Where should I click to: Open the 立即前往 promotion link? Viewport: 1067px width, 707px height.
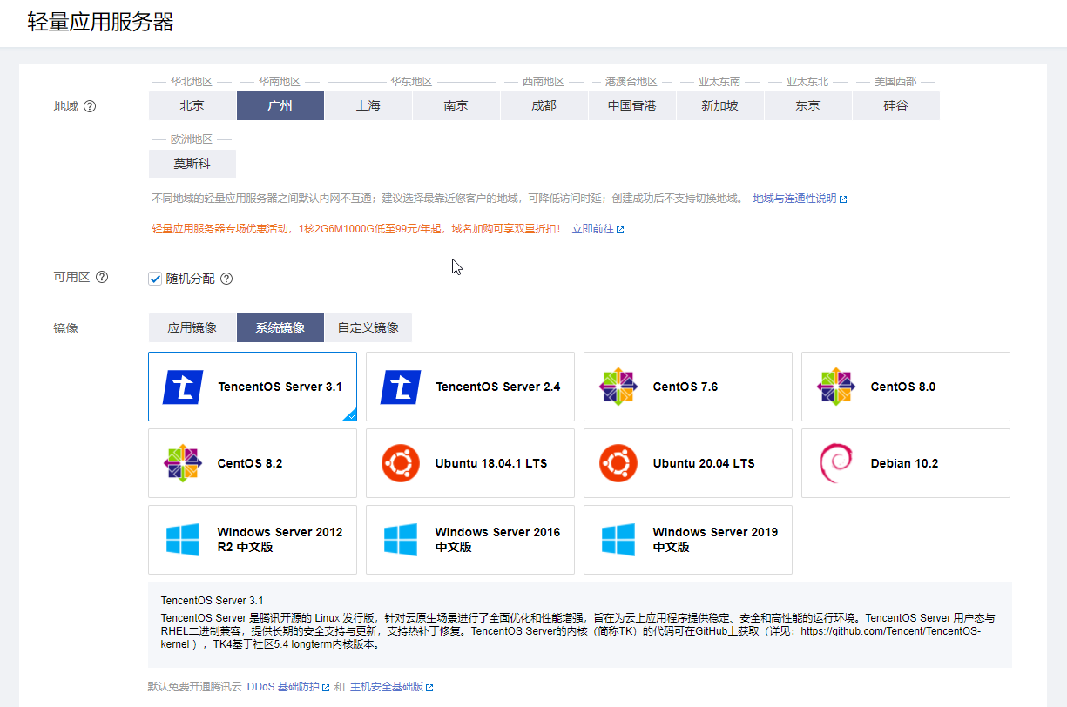pyautogui.click(x=593, y=229)
